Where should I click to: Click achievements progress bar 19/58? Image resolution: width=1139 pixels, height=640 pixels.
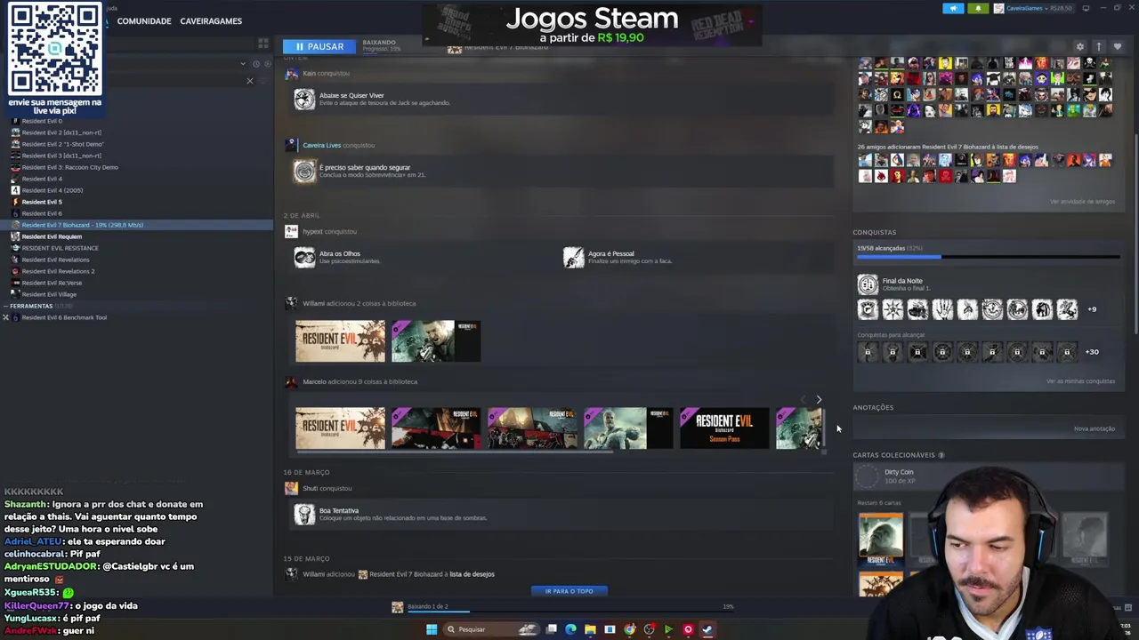coord(988,257)
